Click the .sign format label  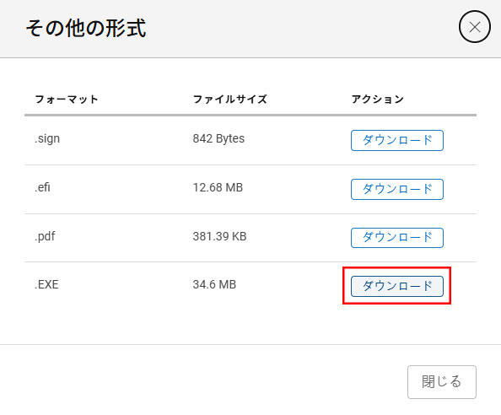(47, 139)
